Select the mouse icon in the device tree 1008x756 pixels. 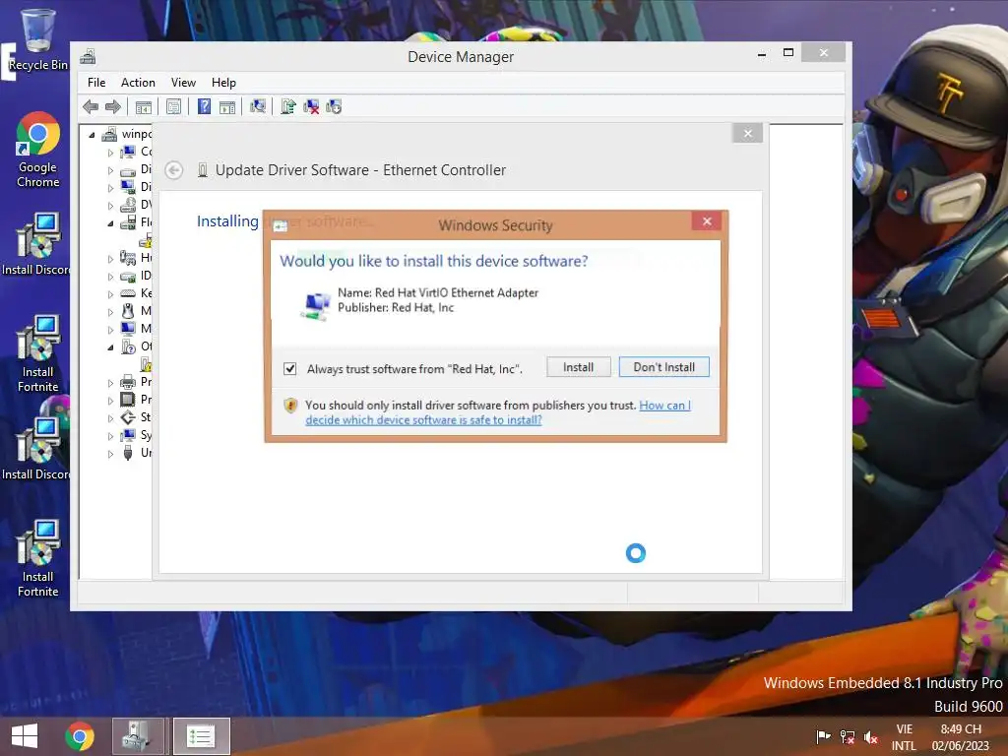pyautogui.click(x=128, y=311)
